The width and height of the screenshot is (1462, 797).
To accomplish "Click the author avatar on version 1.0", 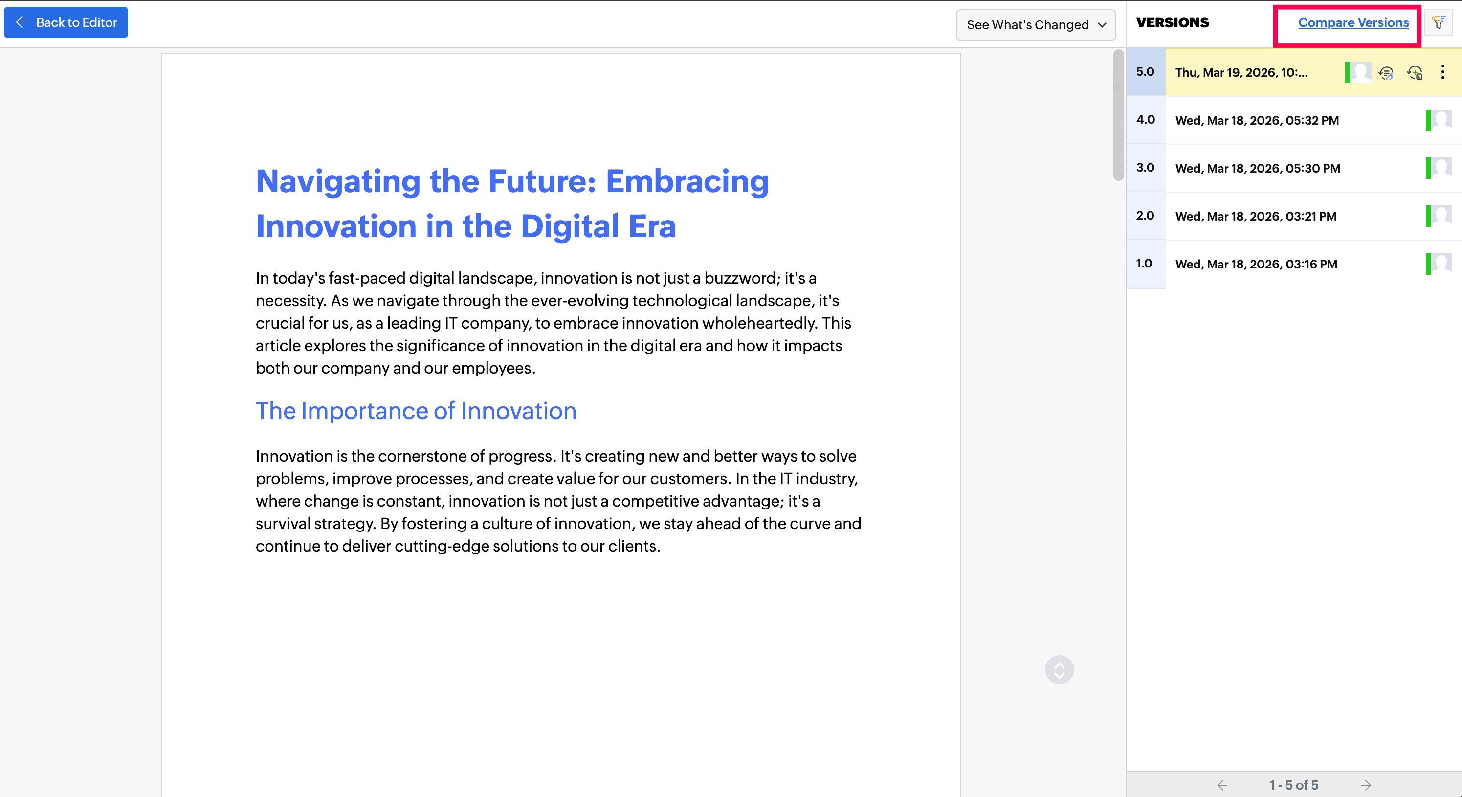I will (1440, 264).
